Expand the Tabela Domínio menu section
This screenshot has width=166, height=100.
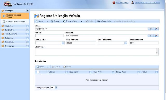pyautogui.click(x=27, y=34)
